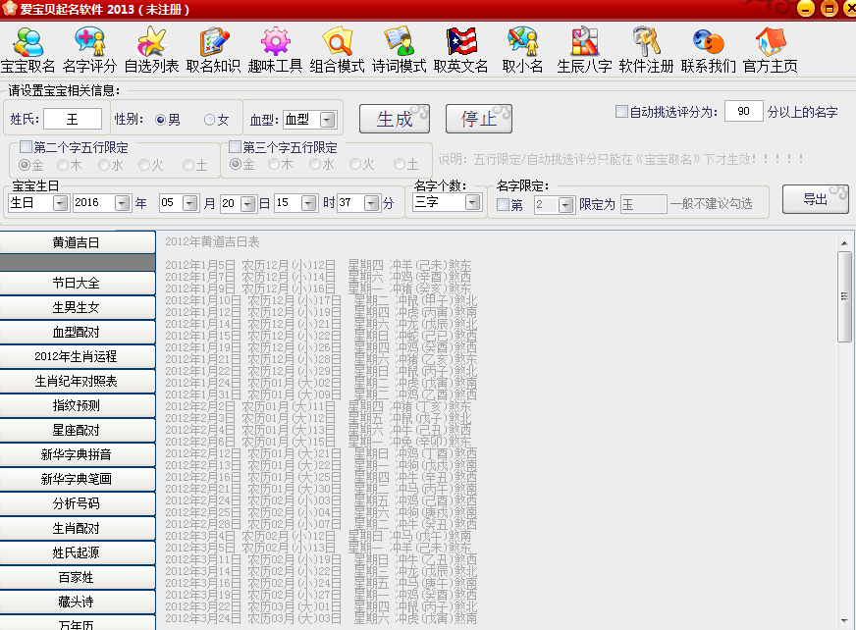
Task: Open 姓氏起源 sidebar button
Action: point(78,552)
